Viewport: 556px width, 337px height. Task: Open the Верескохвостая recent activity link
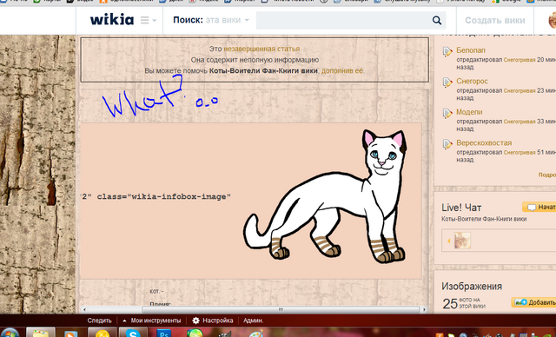tap(484, 142)
